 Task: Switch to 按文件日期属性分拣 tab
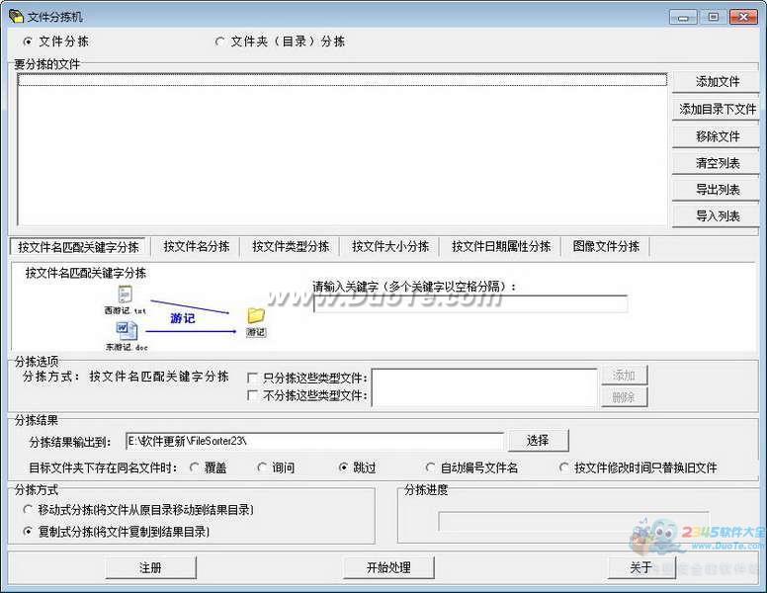coord(501,247)
